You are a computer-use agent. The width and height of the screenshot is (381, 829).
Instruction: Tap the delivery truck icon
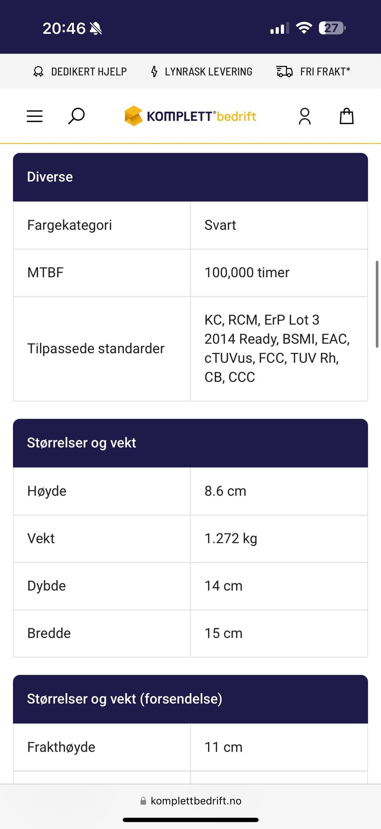[285, 72]
